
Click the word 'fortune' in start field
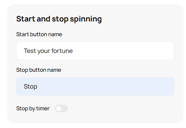pyautogui.click(x=62, y=51)
